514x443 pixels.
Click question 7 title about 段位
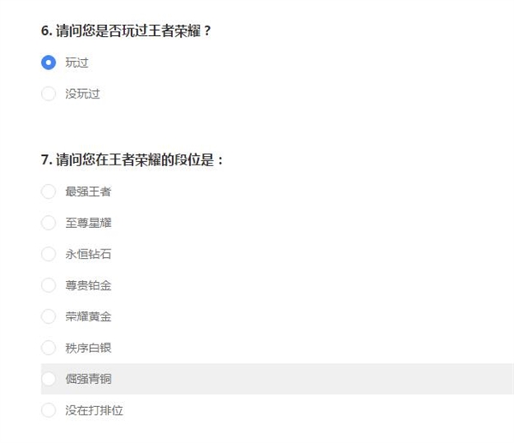coord(132,159)
